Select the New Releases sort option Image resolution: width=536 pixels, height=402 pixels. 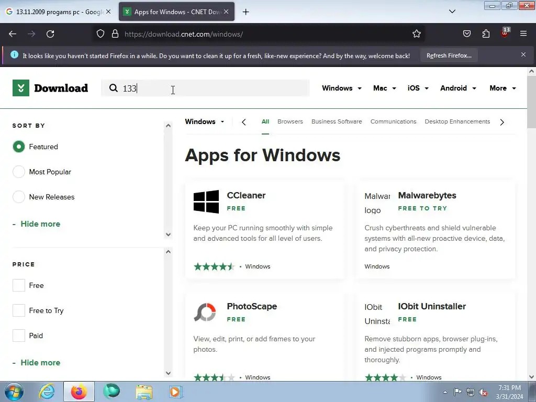pos(19,197)
